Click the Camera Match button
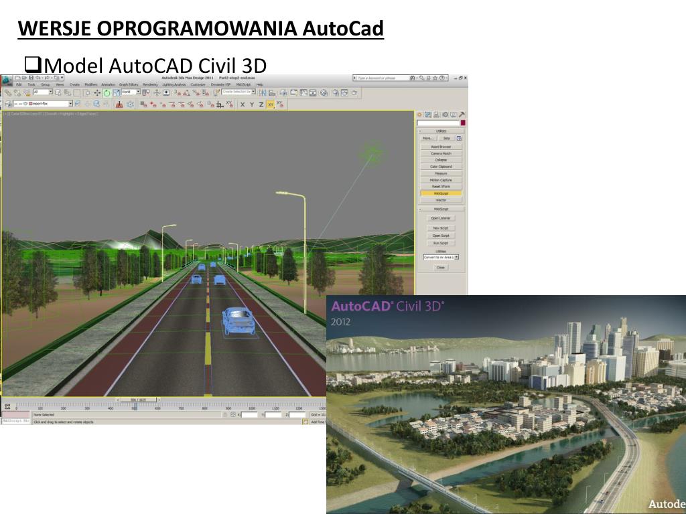 click(x=441, y=153)
